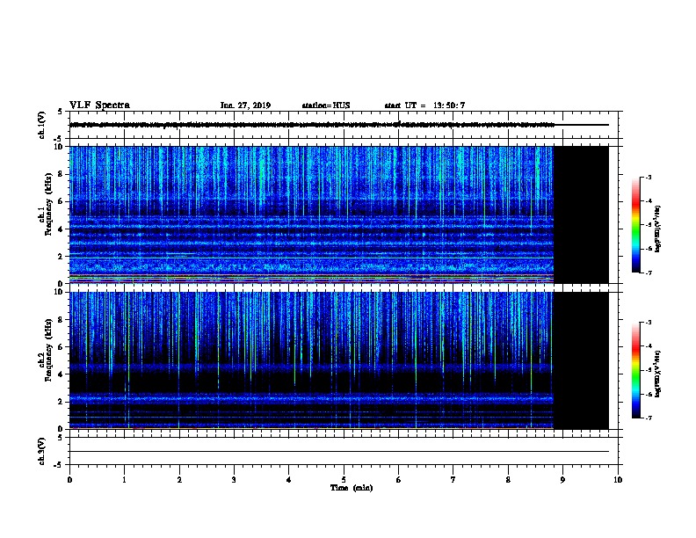Click the "4" kHz tick on ch.2 frequency axis
Image resolution: width=696 pixels, height=538 pixels.
[x=61, y=374]
